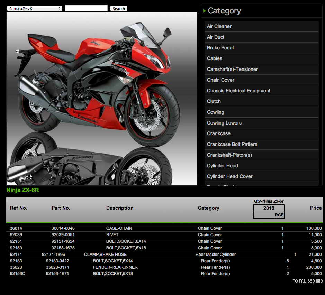Click the Ref No. column header

pos(19,208)
